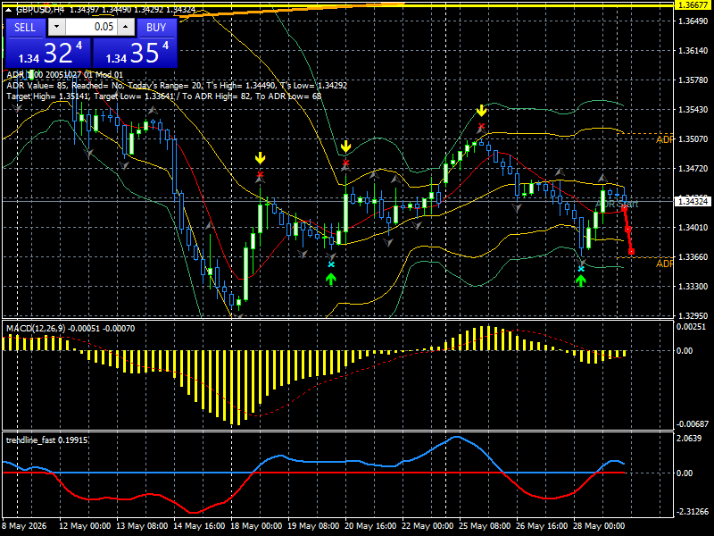
Task: Select yellow down arrow near the 25 May peak
Action: click(481, 110)
